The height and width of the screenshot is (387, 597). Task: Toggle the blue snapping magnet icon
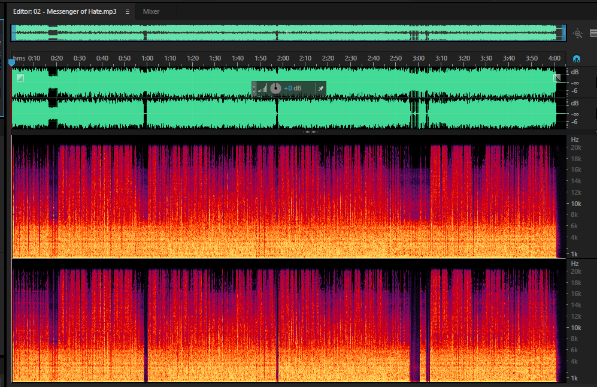pos(577,59)
